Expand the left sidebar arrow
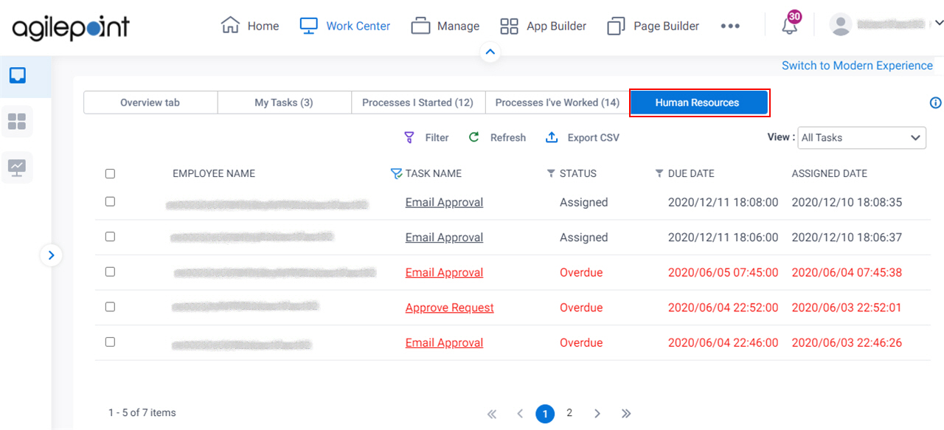944x430 pixels. 51,255
